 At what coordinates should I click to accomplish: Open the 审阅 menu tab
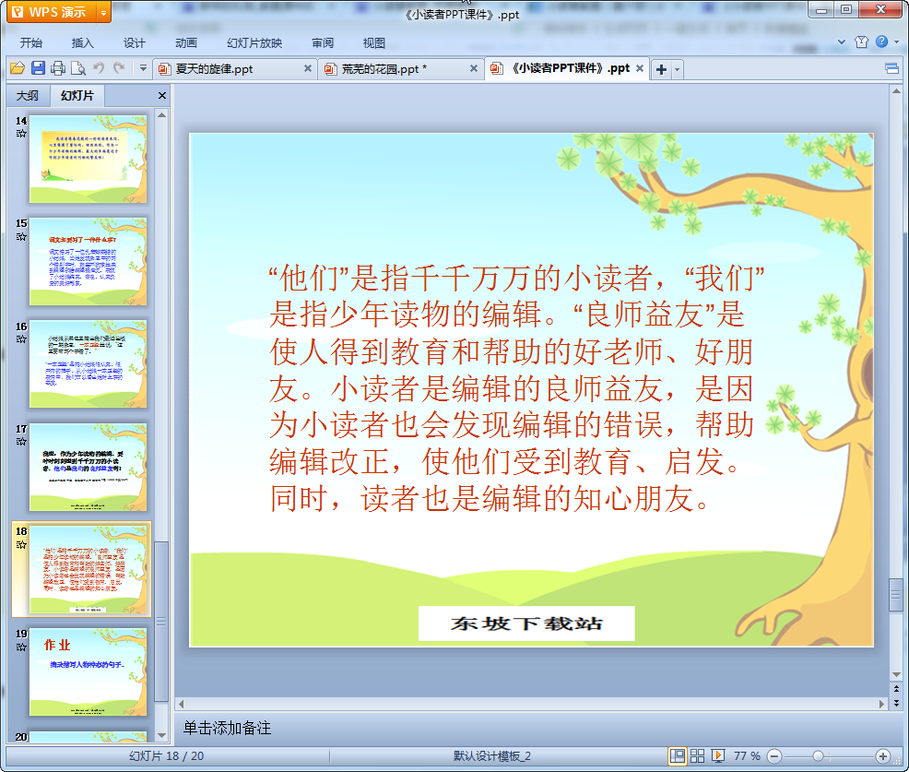(323, 43)
